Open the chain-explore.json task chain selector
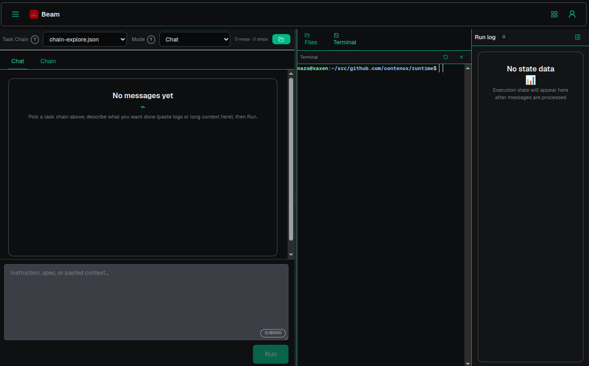Image resolution: width=589 pixels, height=366 pixels. click(84, 39)
